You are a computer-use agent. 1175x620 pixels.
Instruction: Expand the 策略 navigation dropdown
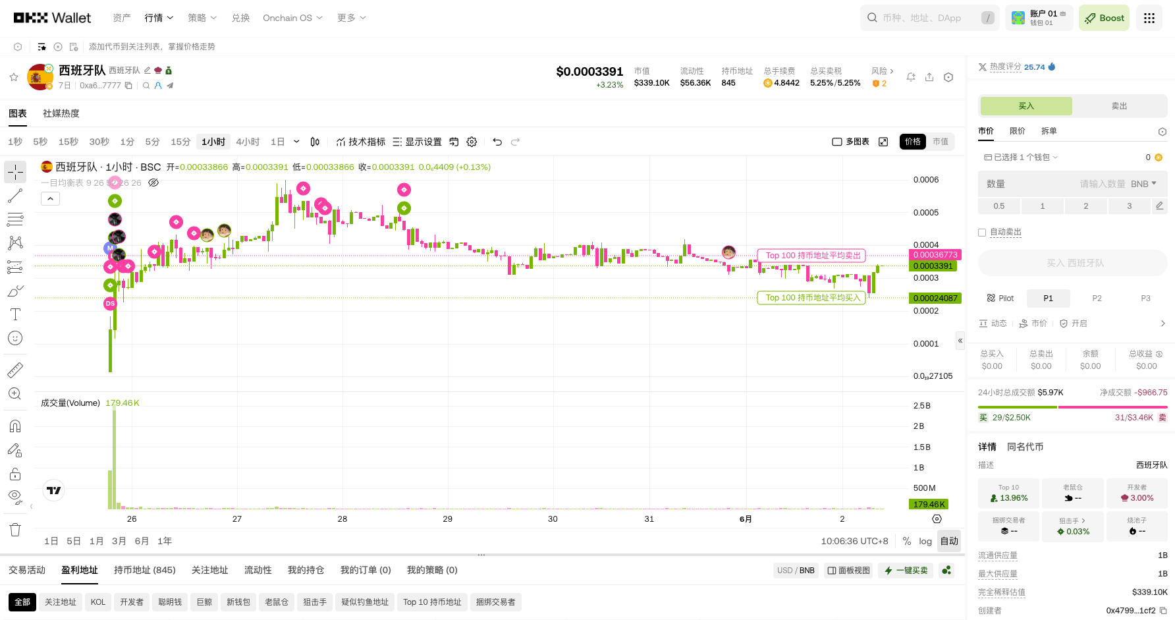202,18
